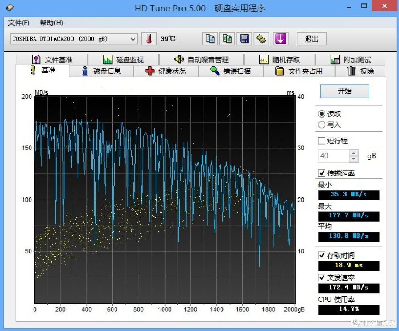Select the 基准 tab

pyautogui.click(x=42, y=70)
